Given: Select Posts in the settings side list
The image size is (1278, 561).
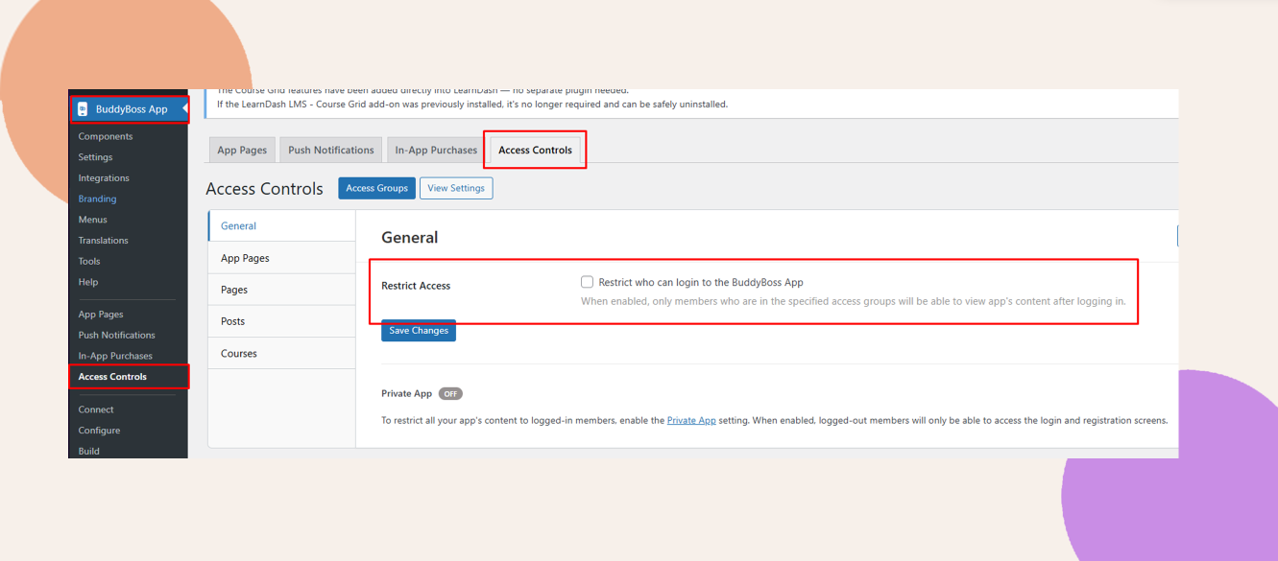Looking at the screenshot, I should tap(281, 321).
